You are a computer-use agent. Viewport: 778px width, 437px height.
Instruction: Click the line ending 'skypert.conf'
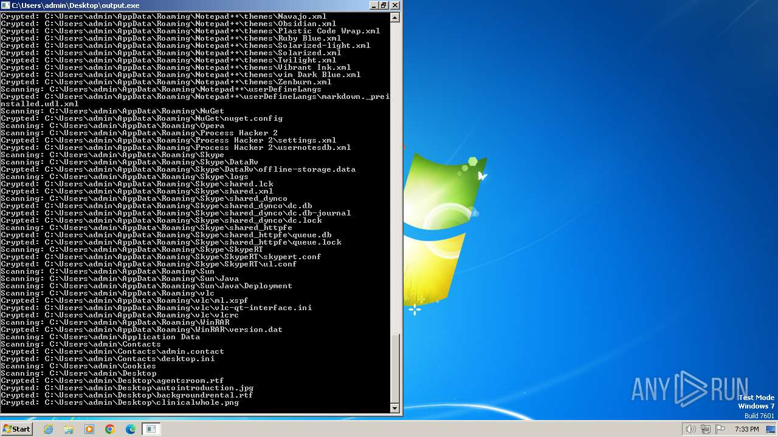tap(161, 257)
